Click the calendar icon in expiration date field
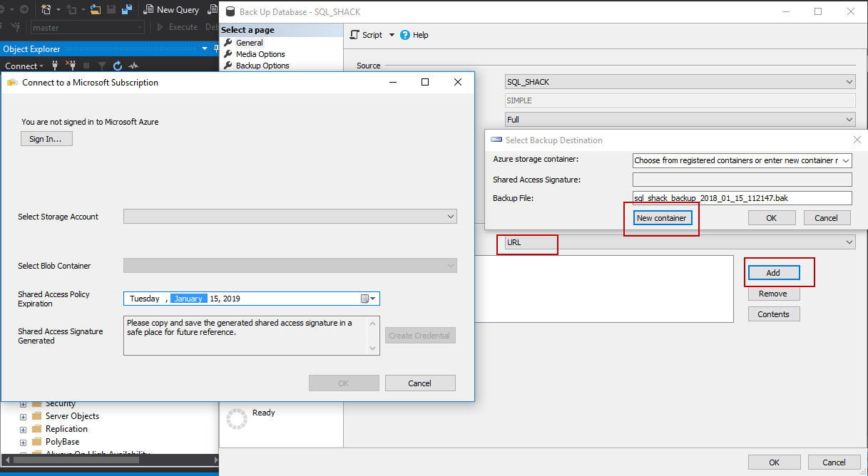The width and height of the screenshot is (868, 476). [x=364, y=299]
